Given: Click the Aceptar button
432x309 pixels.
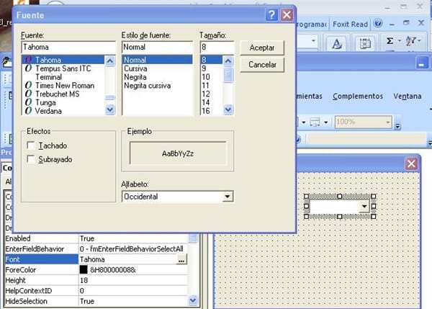Looking at the screenshot, I should (262, 48).
